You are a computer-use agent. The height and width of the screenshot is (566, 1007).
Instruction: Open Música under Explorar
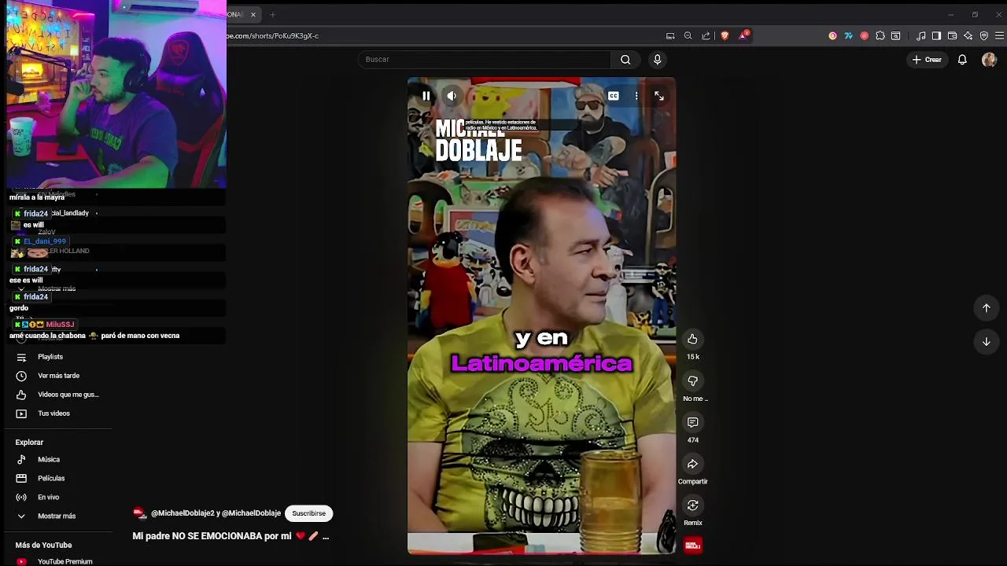49,460
